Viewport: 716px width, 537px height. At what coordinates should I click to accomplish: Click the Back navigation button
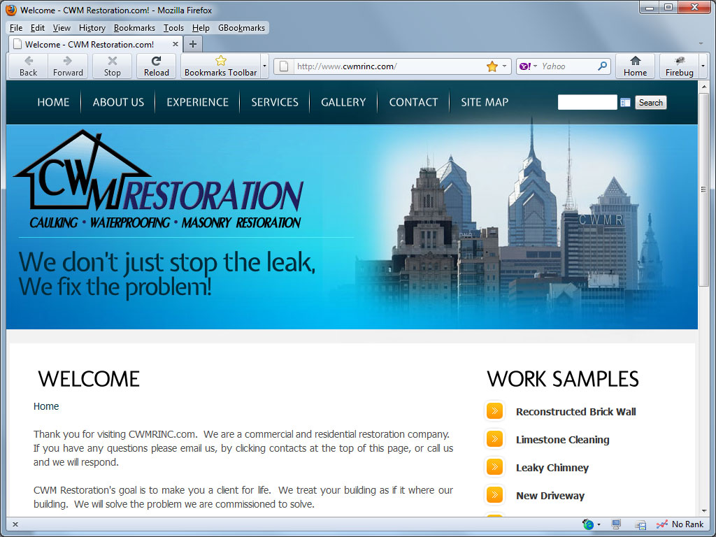(x=28, y=66)
